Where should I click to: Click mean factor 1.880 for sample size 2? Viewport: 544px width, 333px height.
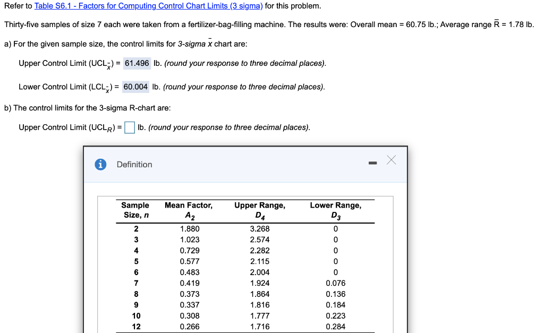(189, 228)
